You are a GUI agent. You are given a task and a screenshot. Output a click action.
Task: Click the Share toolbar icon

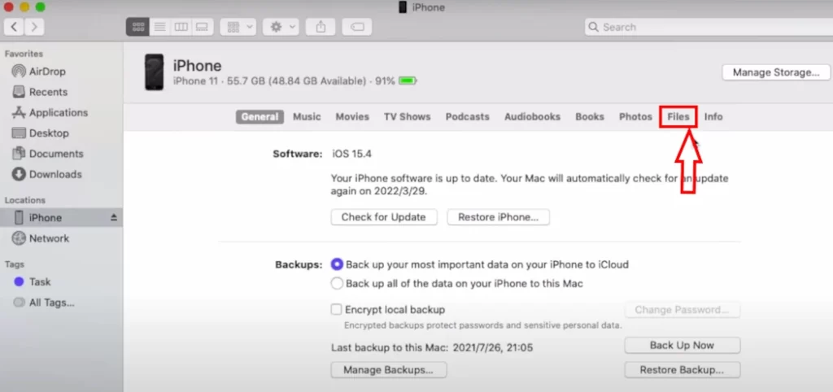[x=321, y=27]
